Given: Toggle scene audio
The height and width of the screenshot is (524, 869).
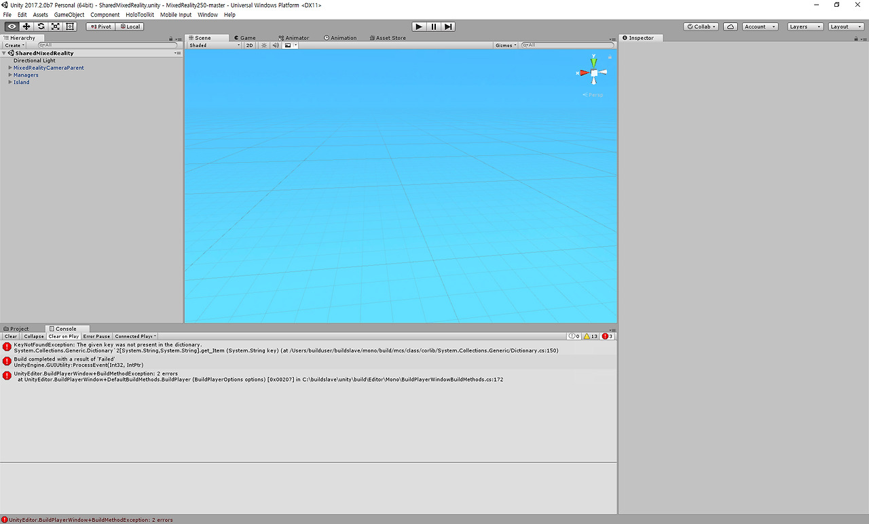Looking at the screenshot, I should pos(276,45).
